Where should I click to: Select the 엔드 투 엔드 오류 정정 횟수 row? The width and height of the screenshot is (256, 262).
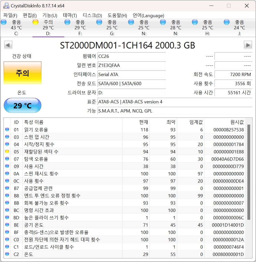[124, 196]
